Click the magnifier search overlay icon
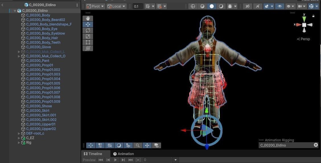 pos(137,145)
